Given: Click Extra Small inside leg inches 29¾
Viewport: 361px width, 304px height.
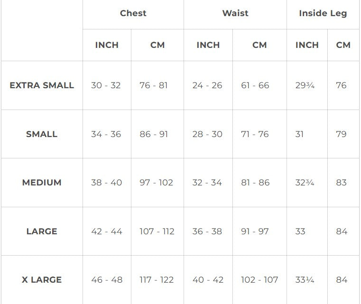Looking at the screenshot, I should point(305,85).
